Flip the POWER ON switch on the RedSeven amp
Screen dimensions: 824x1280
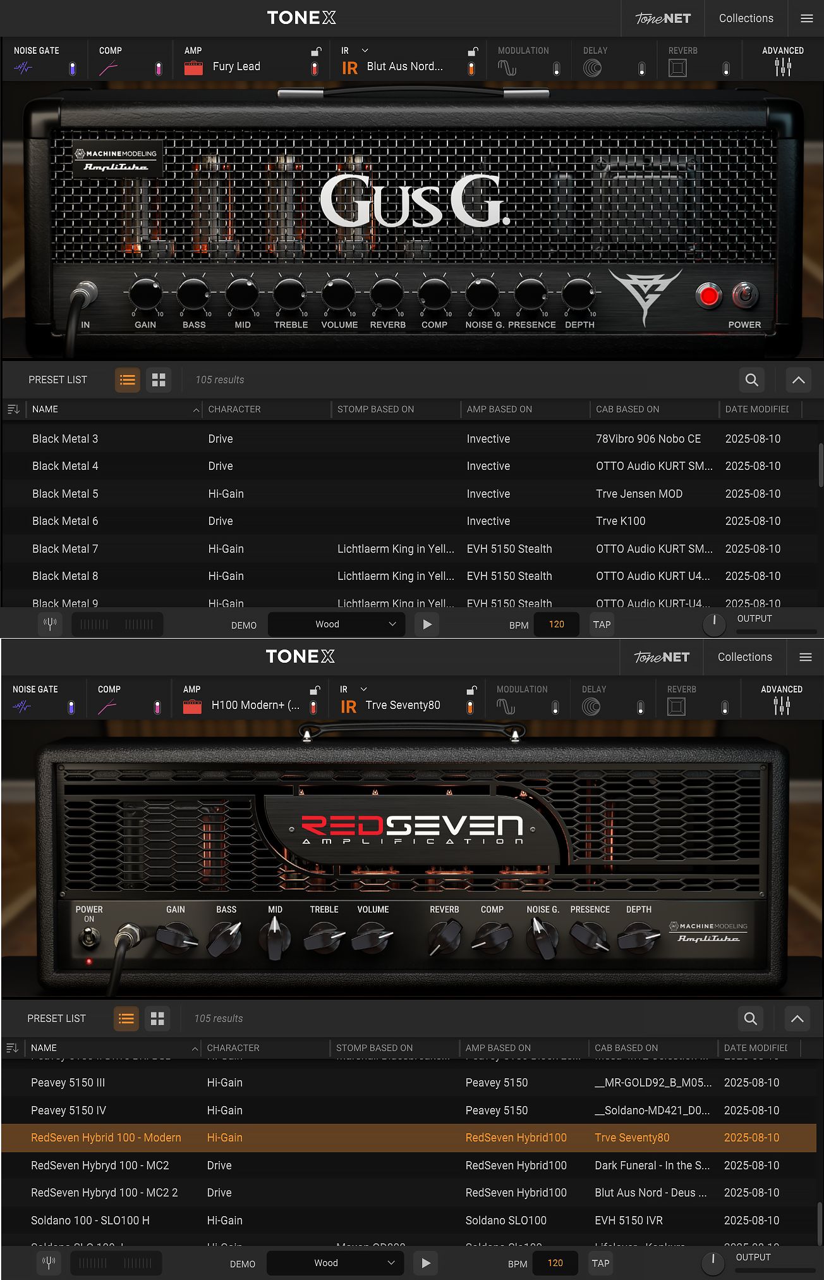tap(89, 937)
